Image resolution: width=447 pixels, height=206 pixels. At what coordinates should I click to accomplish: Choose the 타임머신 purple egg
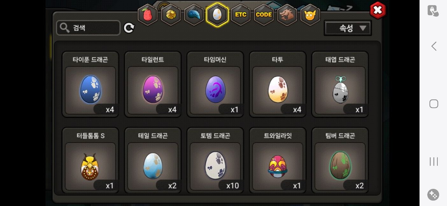pos(215,85)
